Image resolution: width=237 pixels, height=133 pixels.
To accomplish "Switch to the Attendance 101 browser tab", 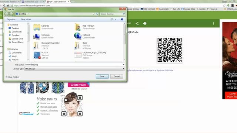I will (x=33, y=1).
